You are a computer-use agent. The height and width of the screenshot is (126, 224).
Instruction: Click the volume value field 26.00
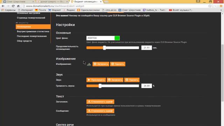tap(147, 86)
